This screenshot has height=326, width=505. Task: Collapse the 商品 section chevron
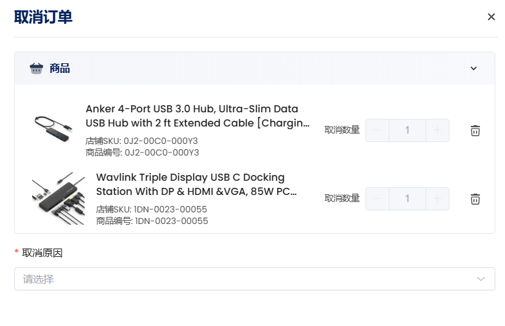click(473, 68)
